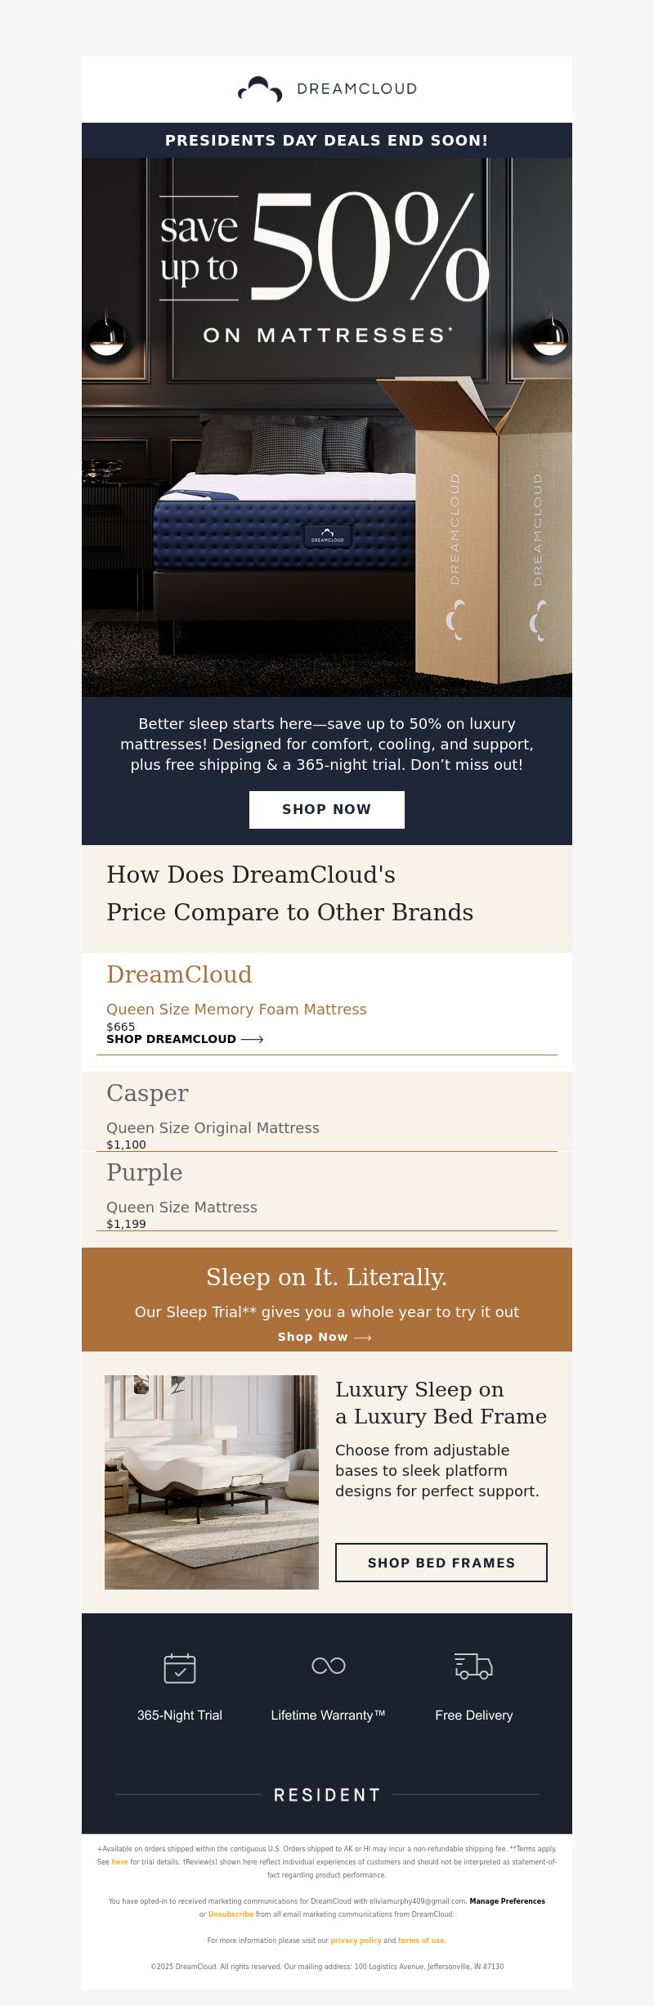Screen dimensions: 654x2006
Task: Click the Sleep on It. Literally. heading
Action: 327,1277
